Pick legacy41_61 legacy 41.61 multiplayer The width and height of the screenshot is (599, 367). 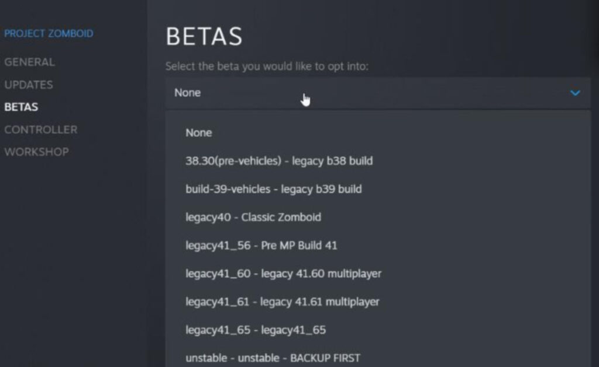coord(283,302)
